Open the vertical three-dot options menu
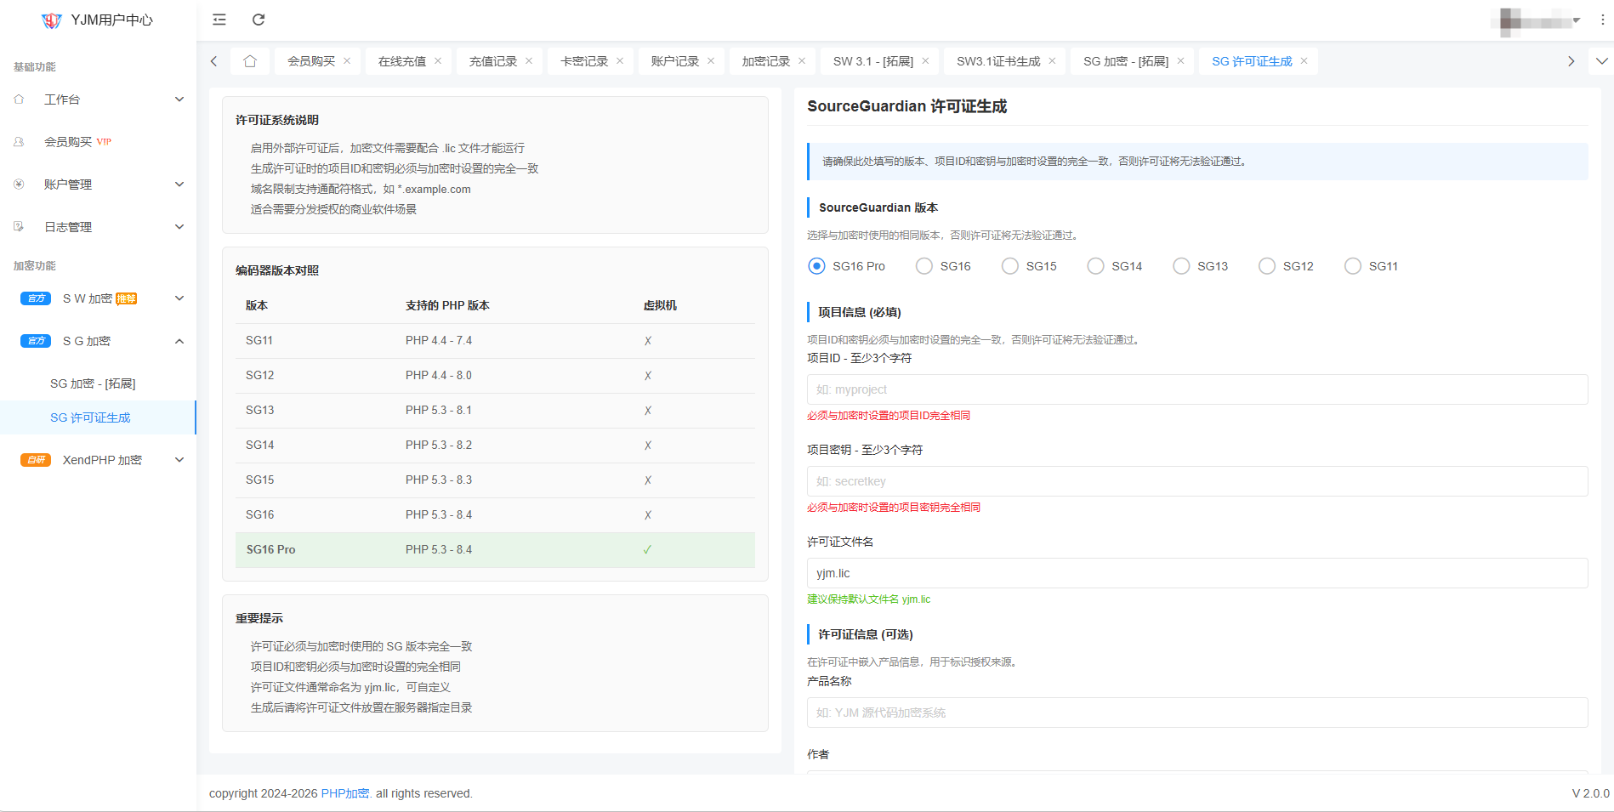The width and height of the screenshot is (1614, 812). pos(1602,20)
